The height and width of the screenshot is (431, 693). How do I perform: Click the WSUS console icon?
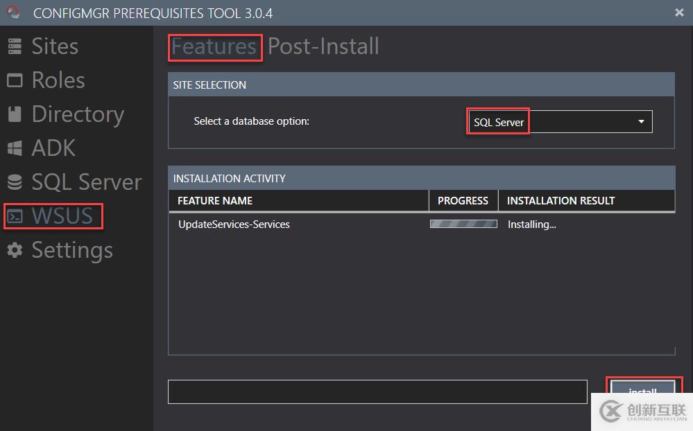click(15, 216)
